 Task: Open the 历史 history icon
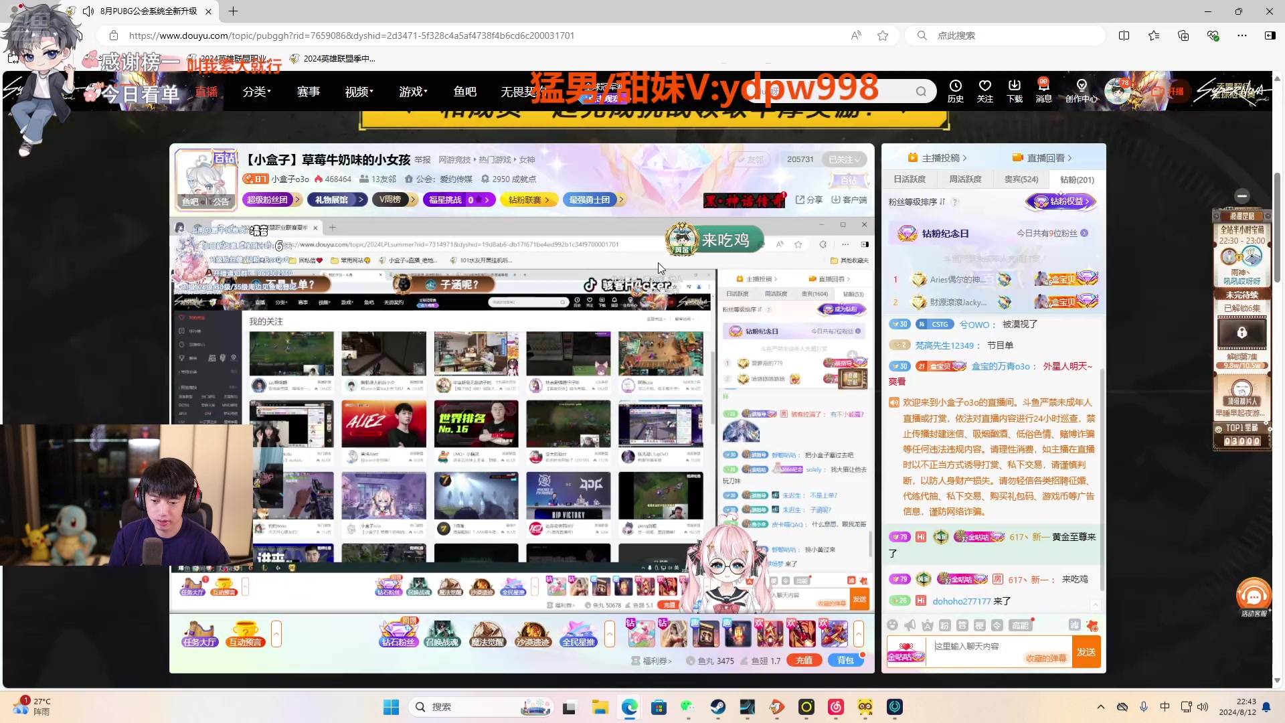click(x=955, y=90)
